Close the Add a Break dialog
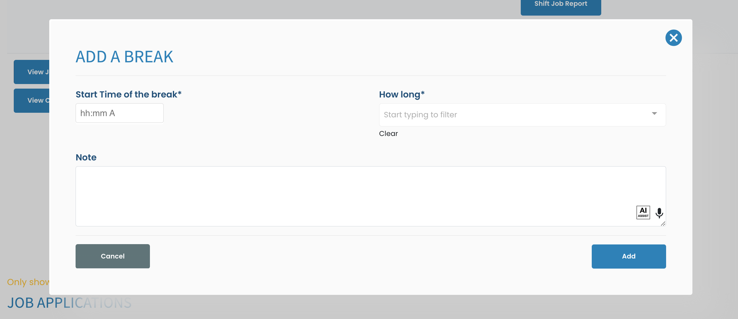The image size is (738, 319). 673,38
